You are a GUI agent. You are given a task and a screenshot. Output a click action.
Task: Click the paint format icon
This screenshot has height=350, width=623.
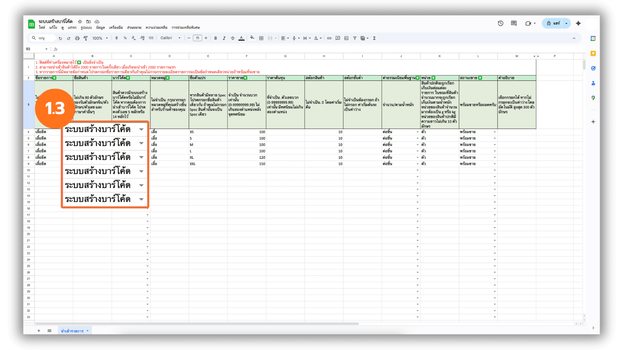click(x=86, y=38)
